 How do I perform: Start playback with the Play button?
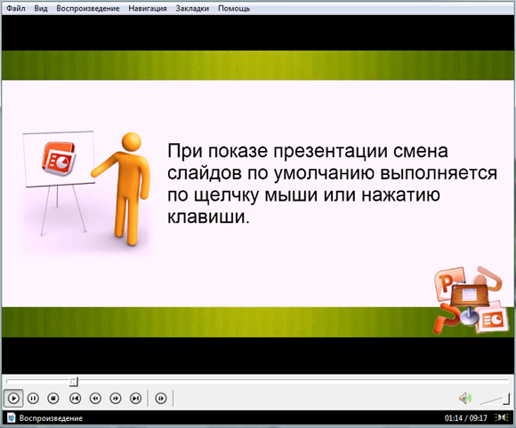tap(13, 399)
